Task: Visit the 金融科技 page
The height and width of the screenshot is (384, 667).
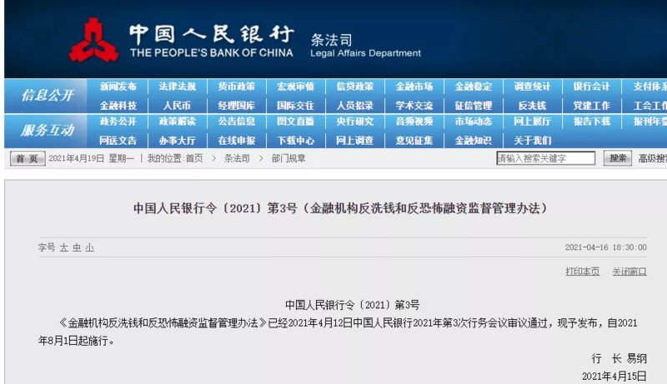Action: 118,105
